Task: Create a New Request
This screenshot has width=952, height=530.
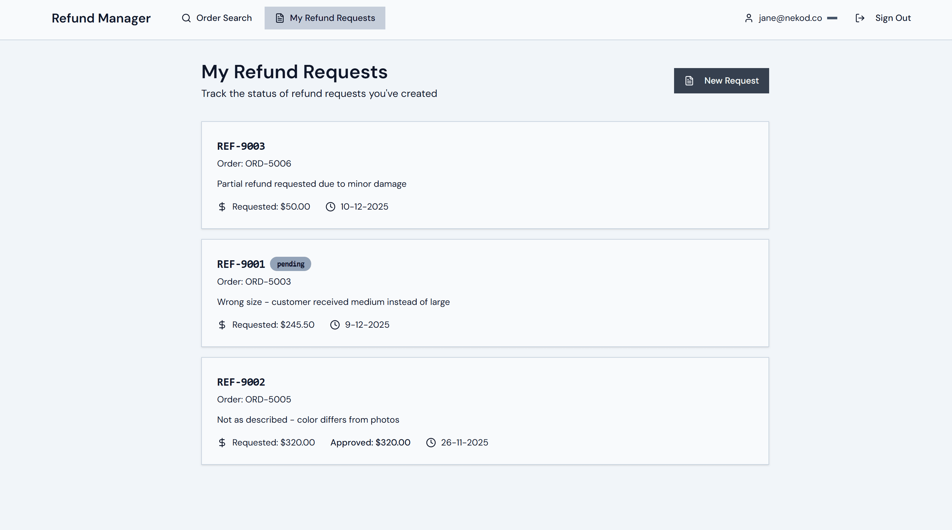Action: tap(721, 80)
